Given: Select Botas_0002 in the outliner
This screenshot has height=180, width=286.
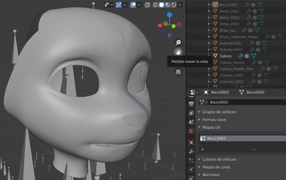Looking at the screenshot, I should pos(229,18).
